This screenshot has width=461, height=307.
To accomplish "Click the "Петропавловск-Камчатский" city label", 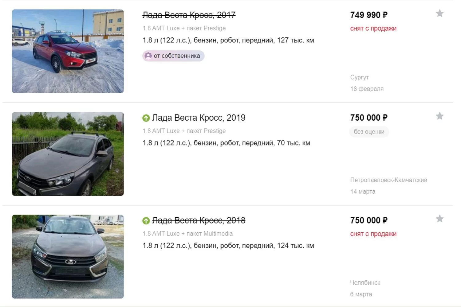I will [x=388, y=180].
